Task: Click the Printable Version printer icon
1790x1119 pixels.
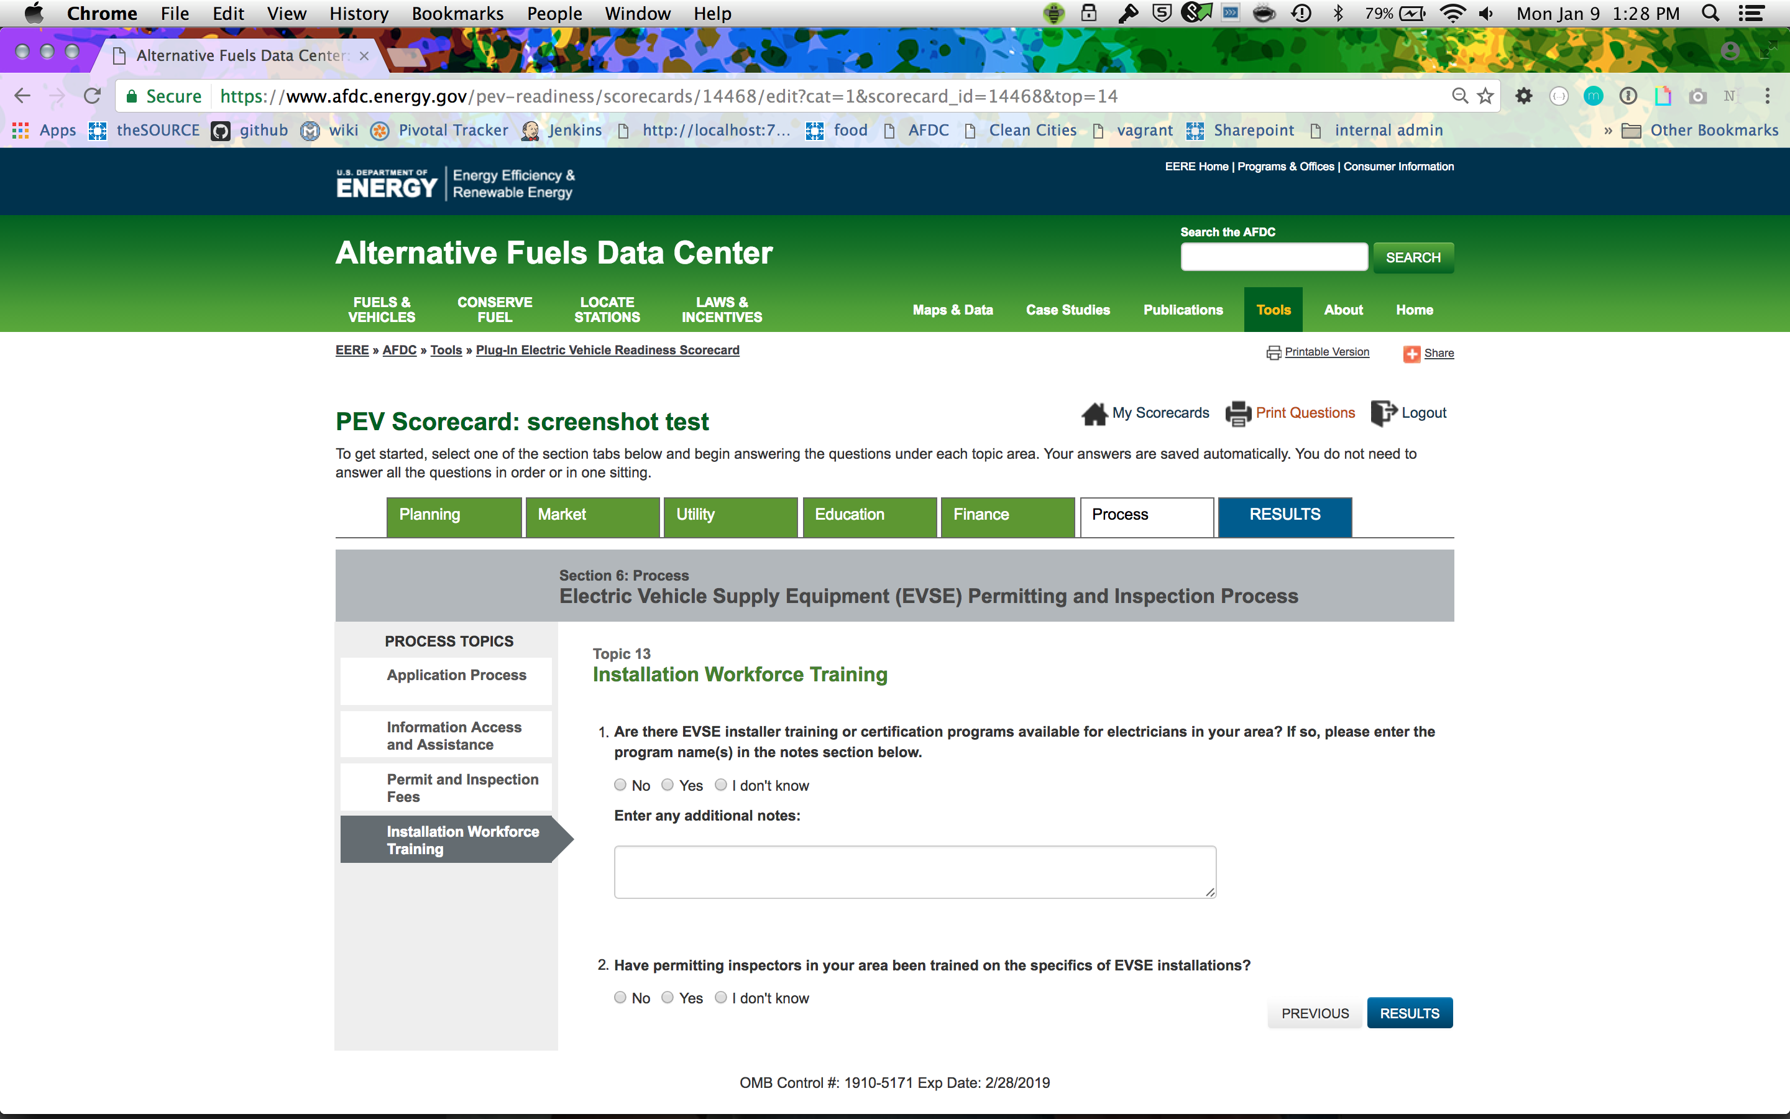Action: point(1273,353)
